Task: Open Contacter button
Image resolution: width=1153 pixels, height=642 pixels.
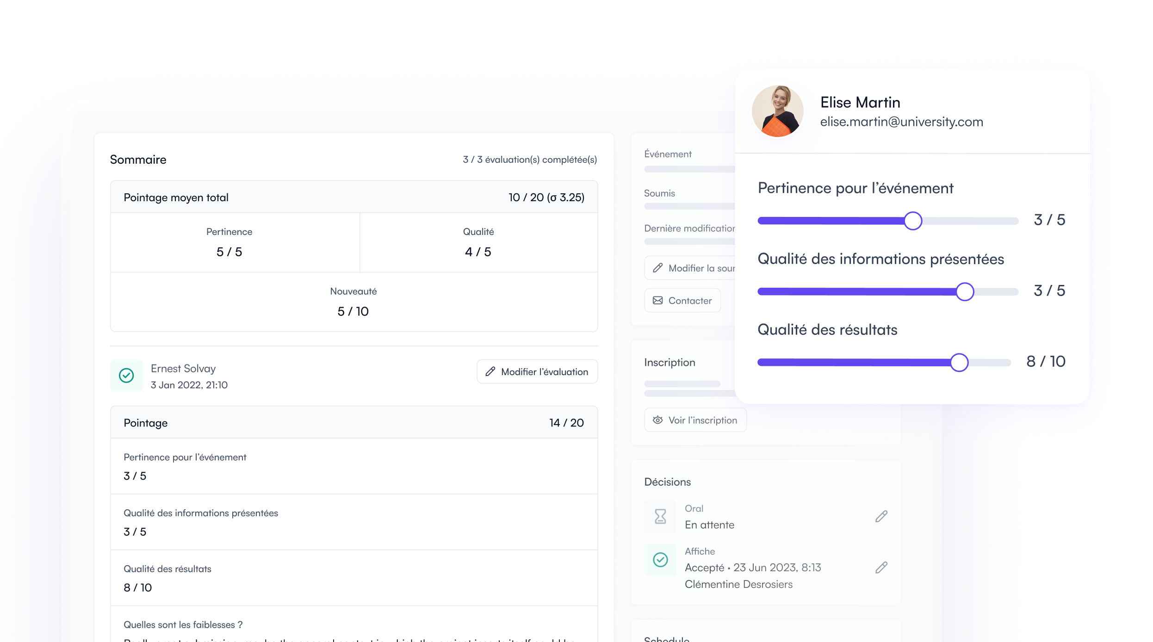Action: pos(682,301)
